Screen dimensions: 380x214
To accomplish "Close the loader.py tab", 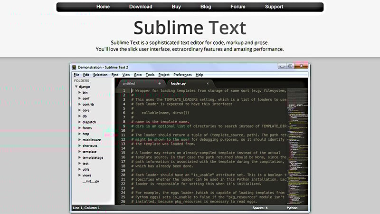I will click(x=208, y=83).
